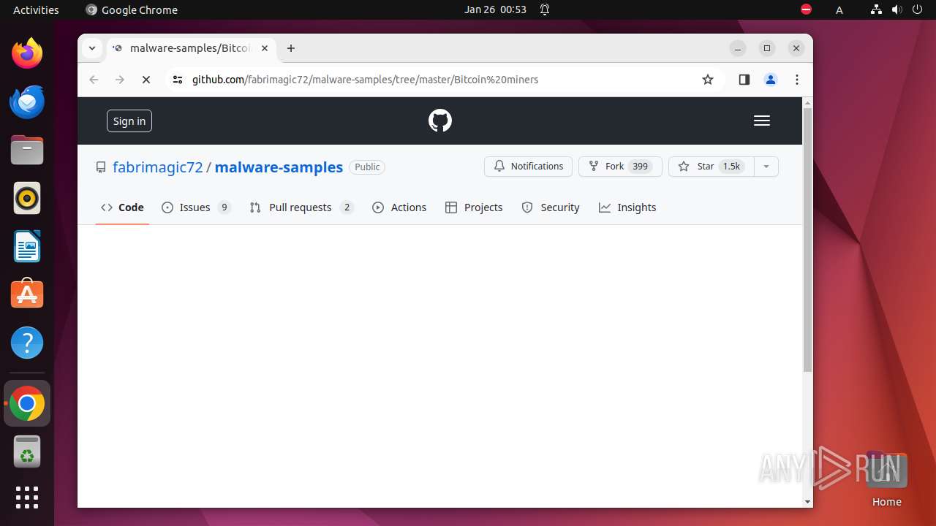Open Help from the dock
Screen dimensions: 936x526
click(x=27, y=343)
